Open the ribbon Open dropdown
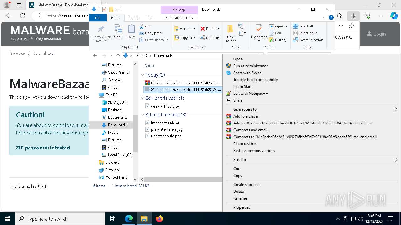The height and width of the screenshot is (225, 401). click(278, 26)
